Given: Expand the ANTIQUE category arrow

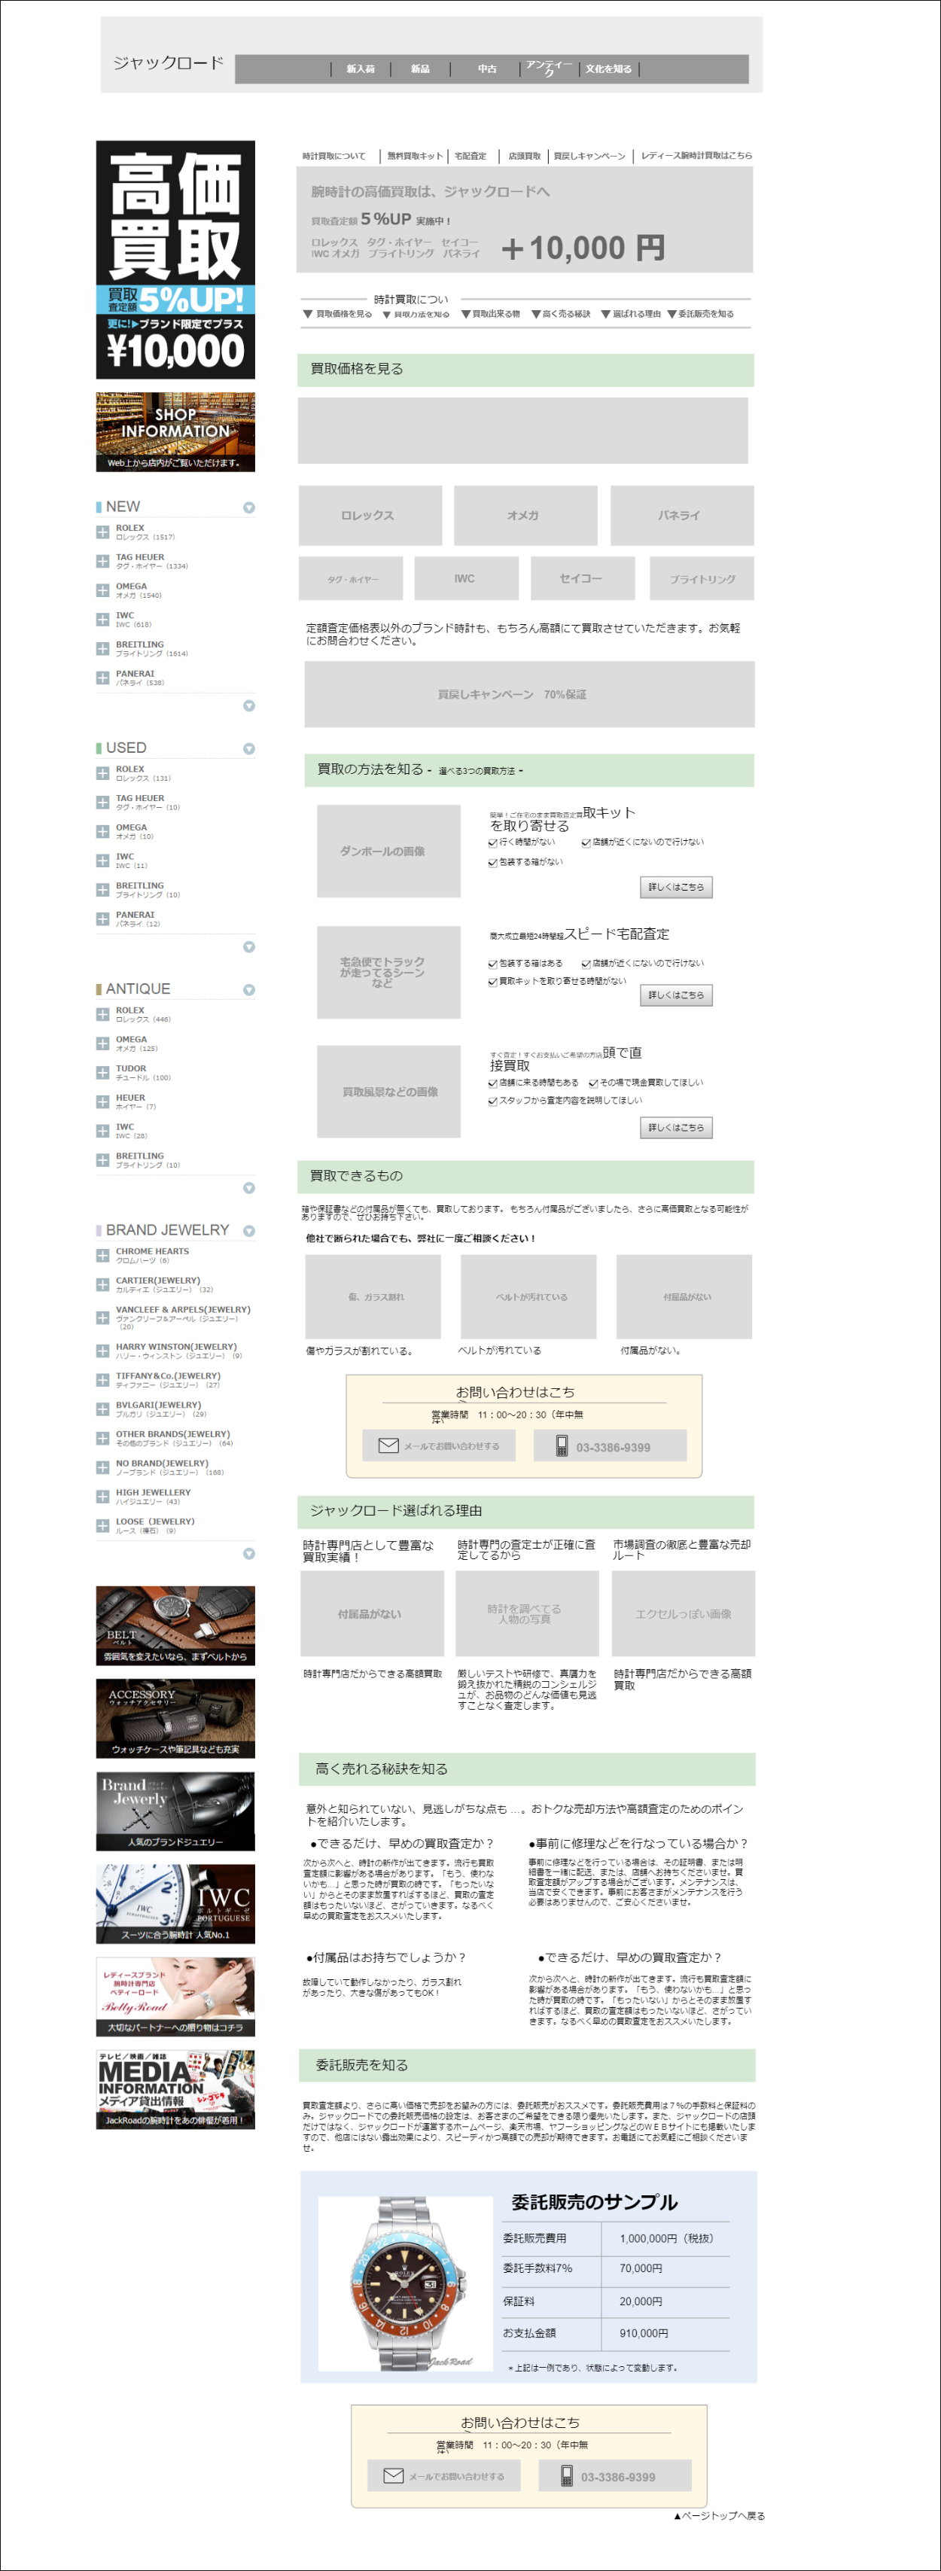Looking at the screenshot, I should [249, 990].
